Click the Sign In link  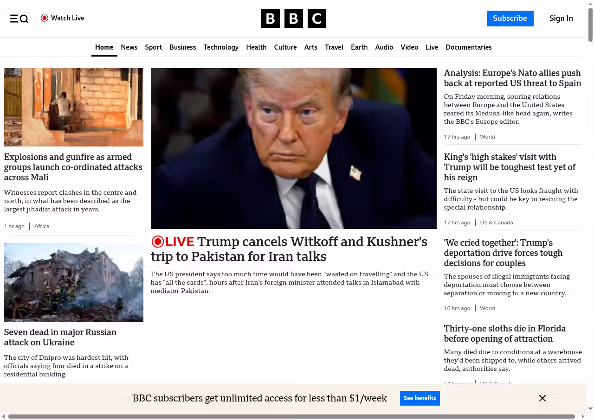[561, 19]
